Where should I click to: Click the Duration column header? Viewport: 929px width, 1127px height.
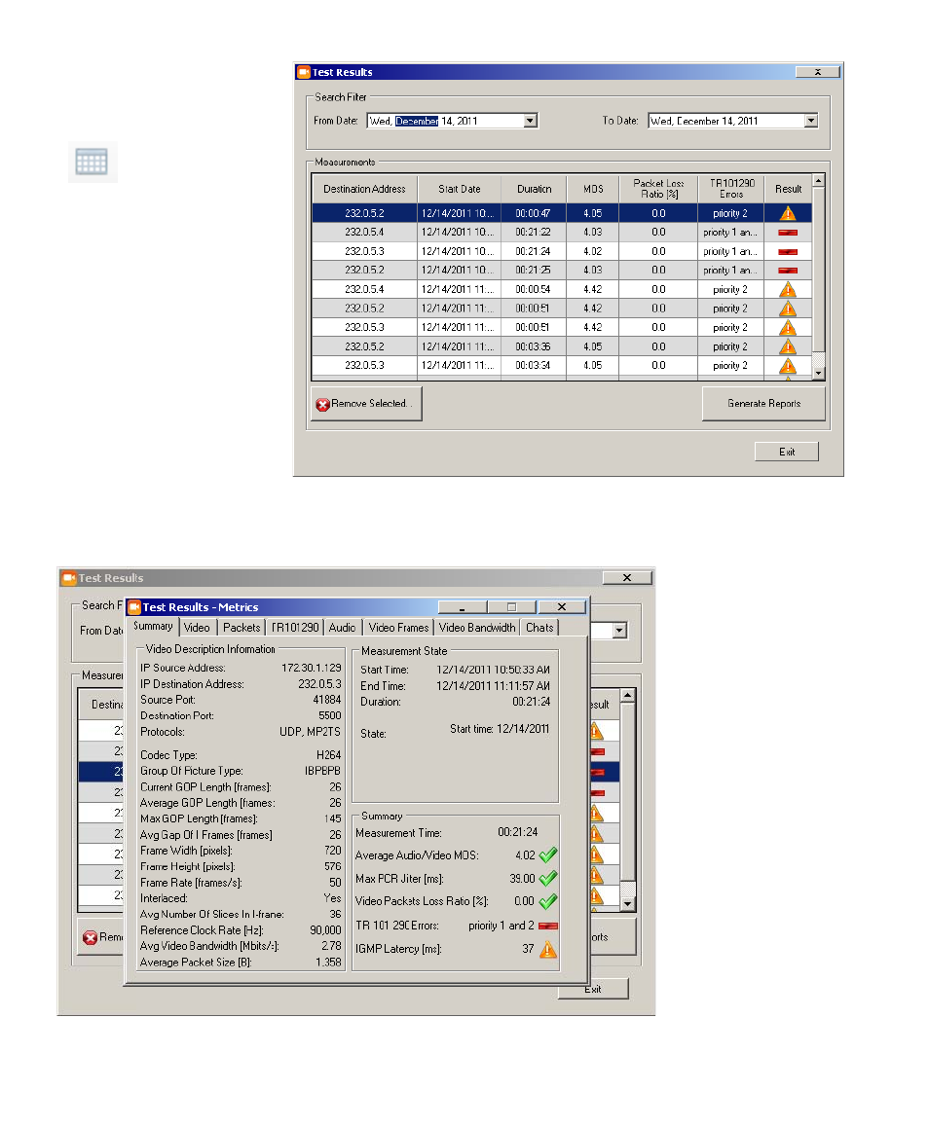click(535, 189)
